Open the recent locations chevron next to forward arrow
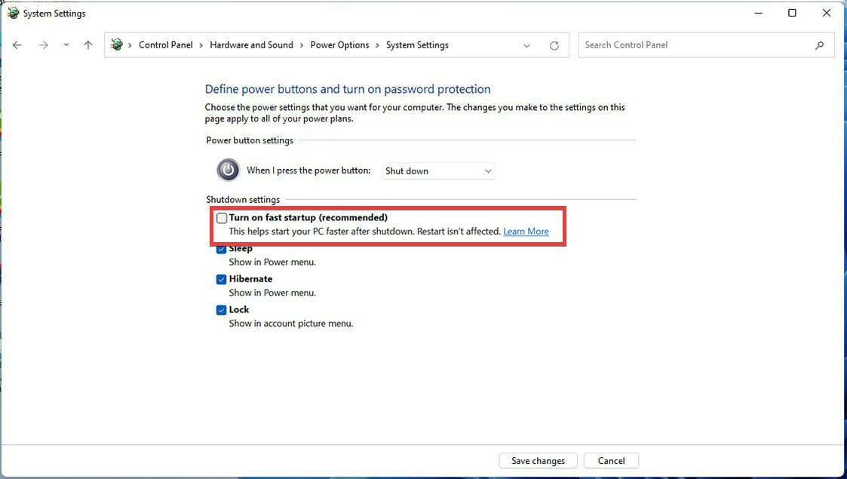Viewport: 847px width, 479px height. pos(66,45)
